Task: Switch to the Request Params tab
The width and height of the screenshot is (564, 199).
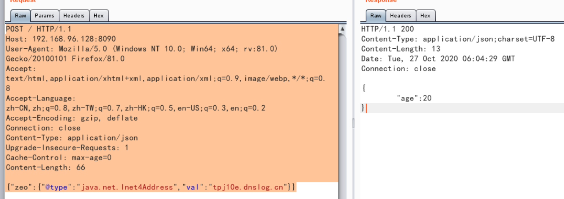Action: click(x=44, y=16)
